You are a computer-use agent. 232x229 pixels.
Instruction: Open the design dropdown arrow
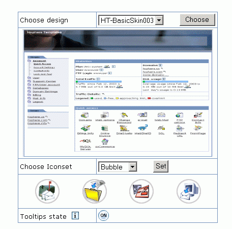coord(159,20)
